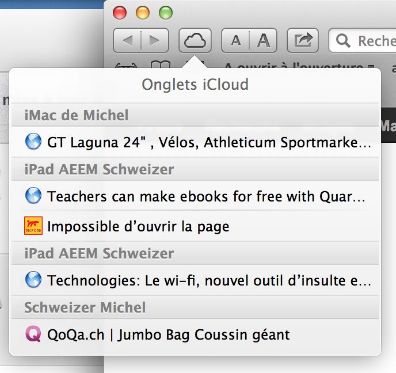Open the 'Technologies: Le wi-fi' tab

(x=208, y=280)
